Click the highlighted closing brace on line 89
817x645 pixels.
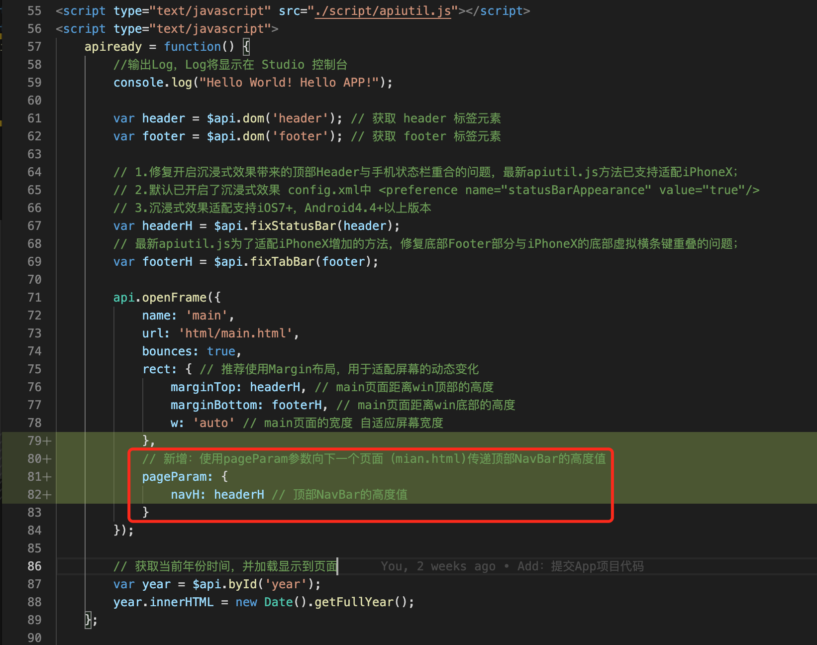click(88, 620)
